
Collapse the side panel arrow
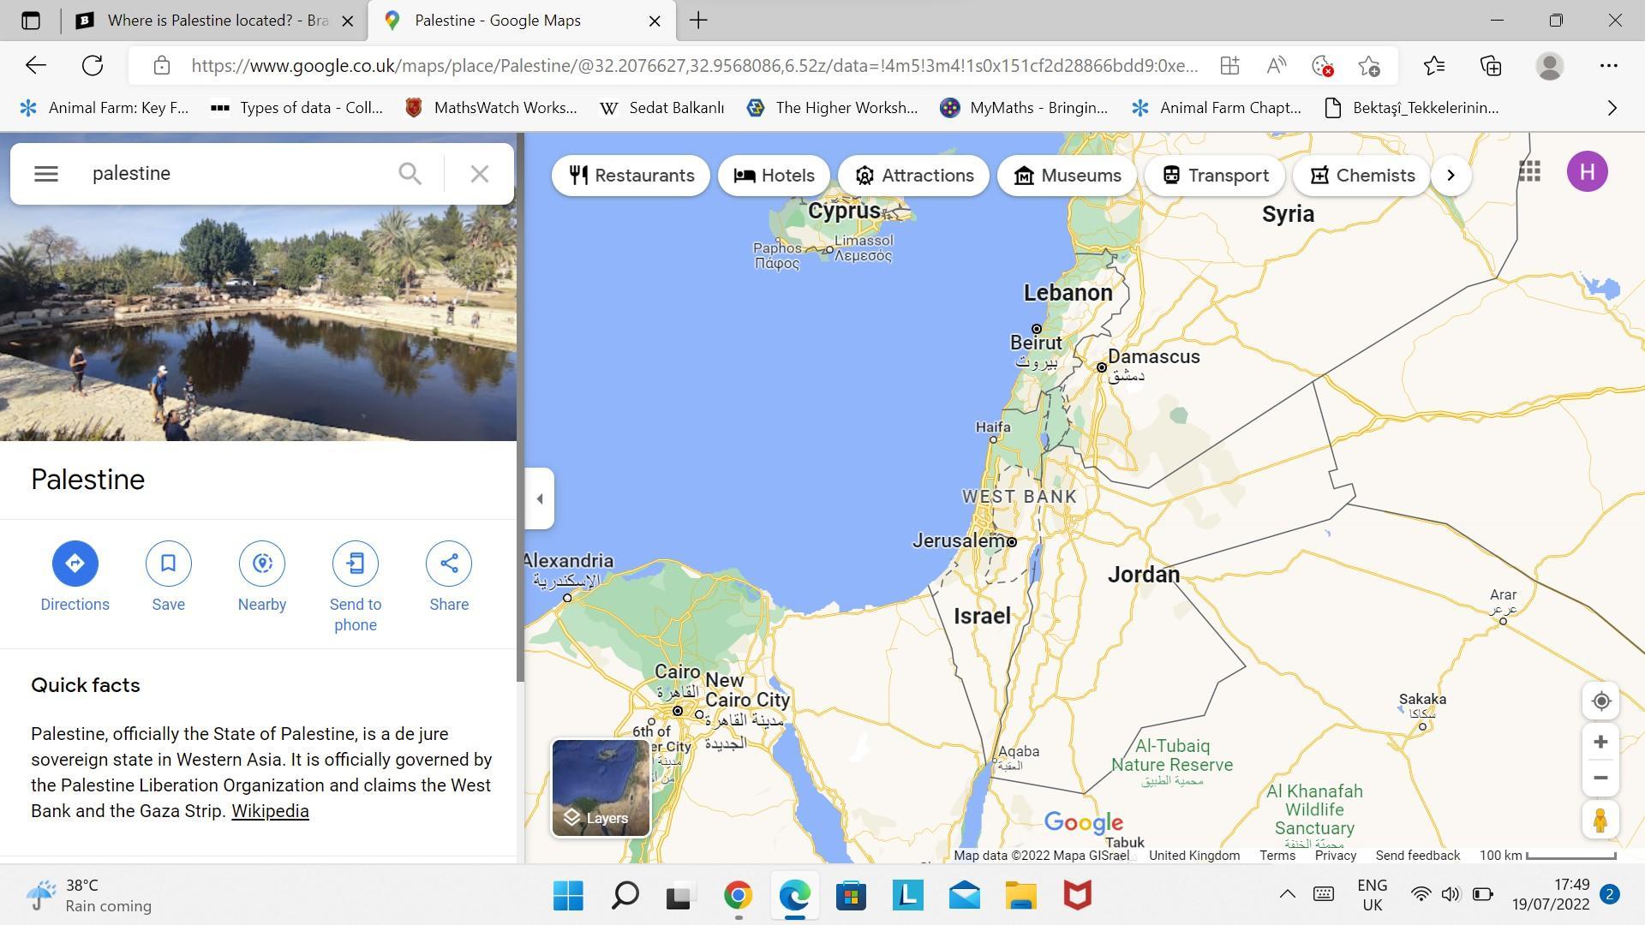540,498
